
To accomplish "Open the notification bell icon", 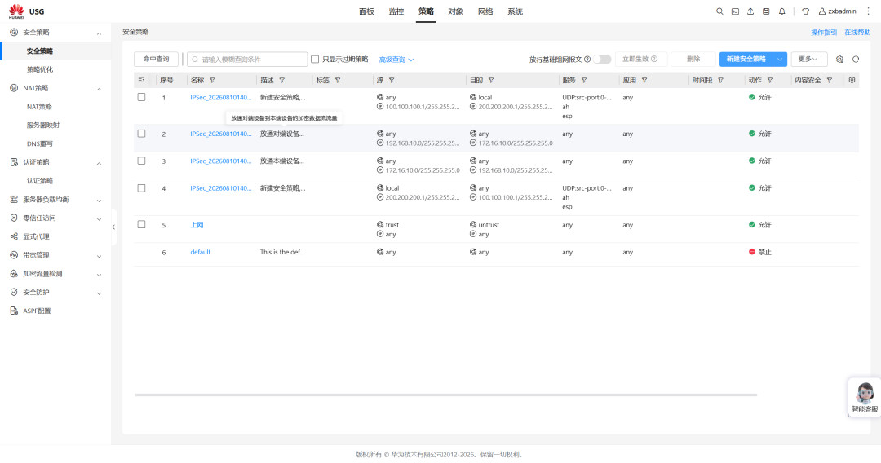I will coord(781,11).
